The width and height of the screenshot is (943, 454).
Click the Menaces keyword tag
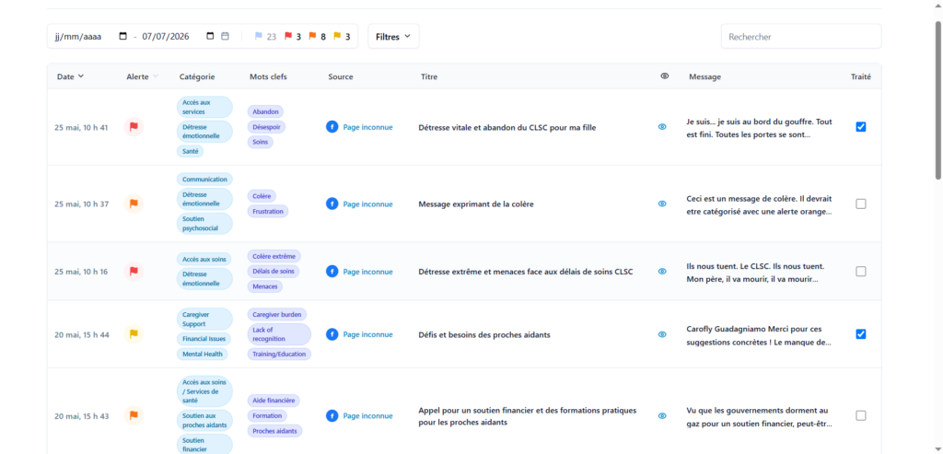pos(265,286)
